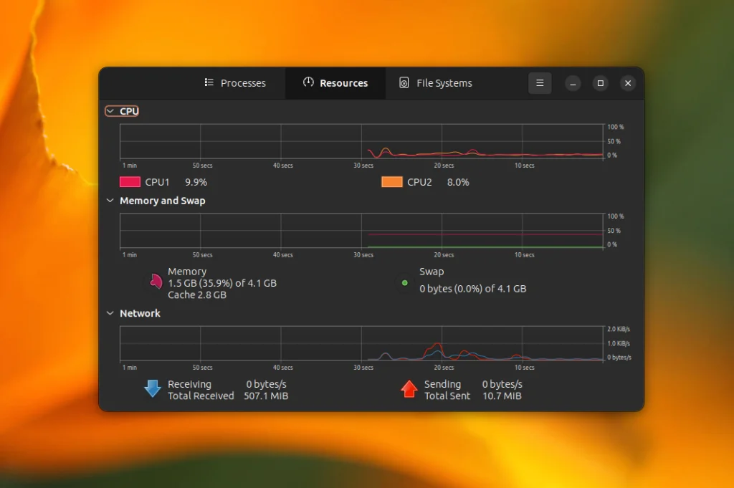Click the Network history graph
The height and width of the screenshot is (488, 734).
(x=361, y=343)
